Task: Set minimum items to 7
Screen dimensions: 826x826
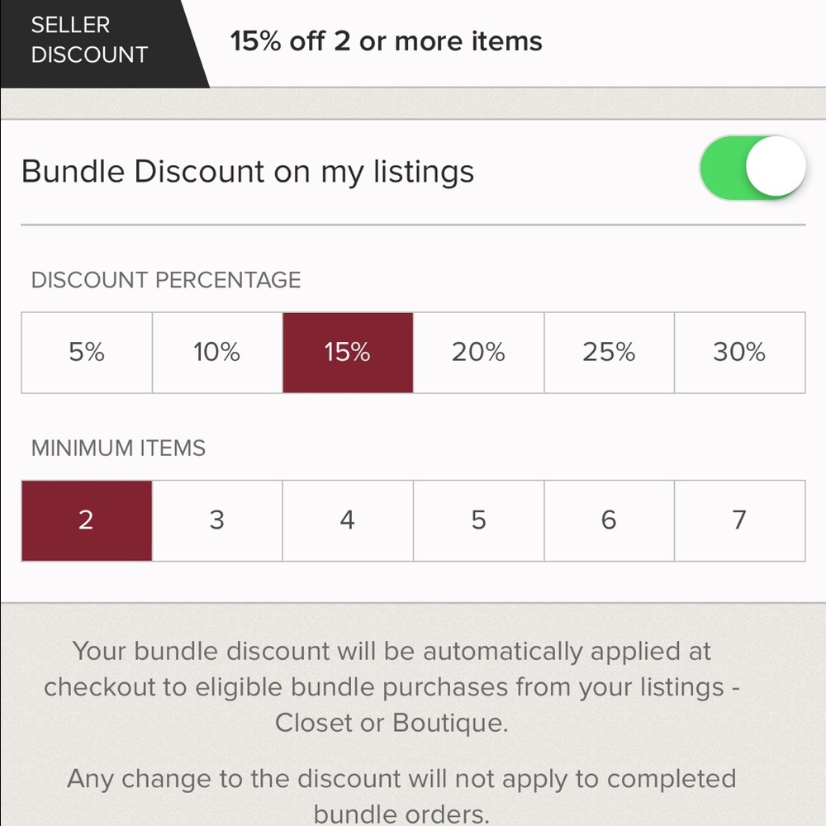Action: tap(739, 520)
